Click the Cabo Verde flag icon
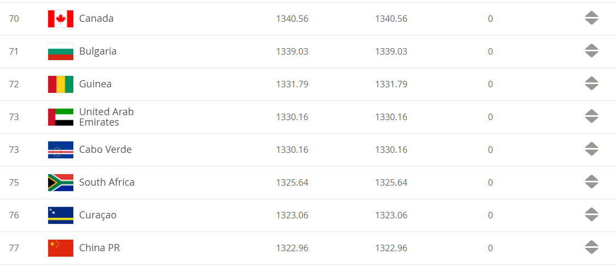 [61, 150]
